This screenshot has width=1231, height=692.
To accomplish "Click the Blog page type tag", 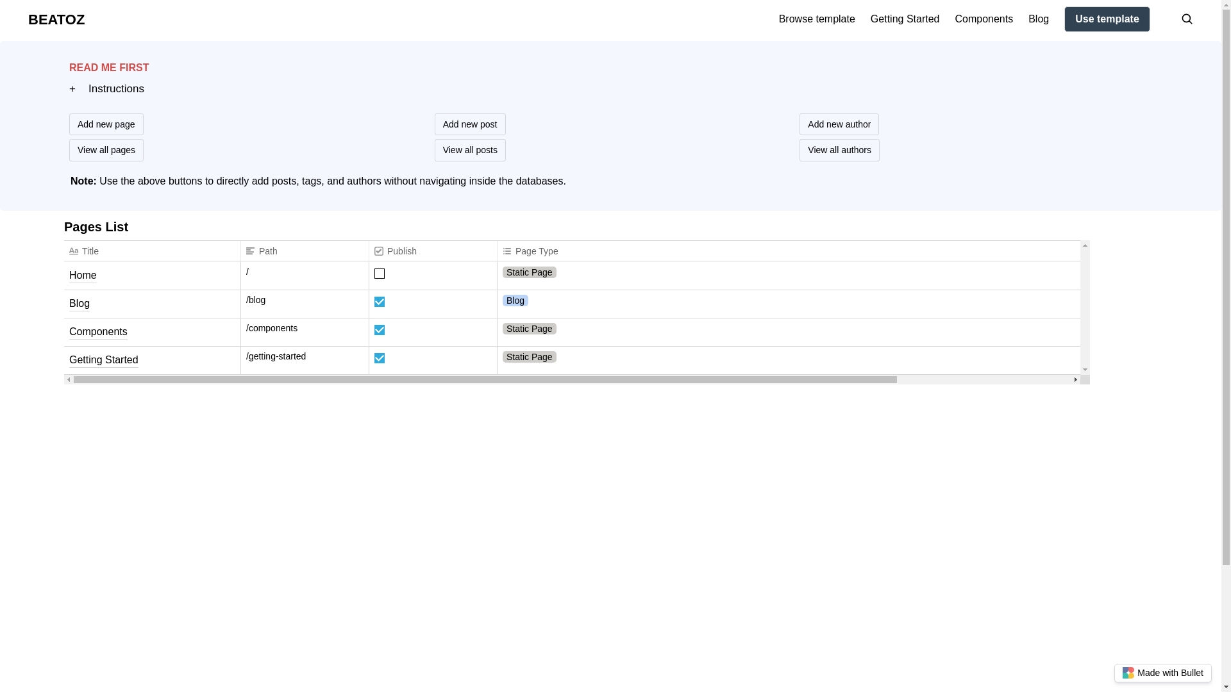I will click(x=515, y=301).
